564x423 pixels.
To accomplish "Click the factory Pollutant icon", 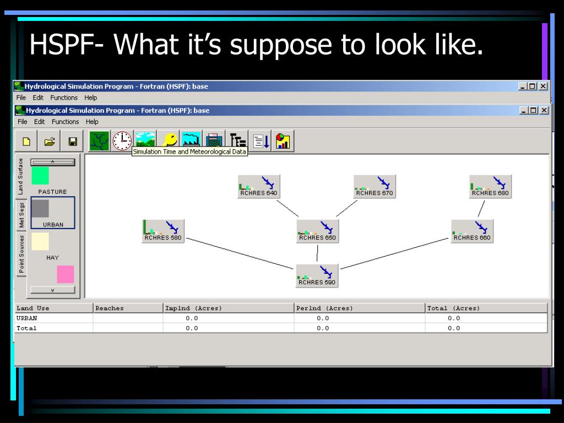I will tap(191, 139).
